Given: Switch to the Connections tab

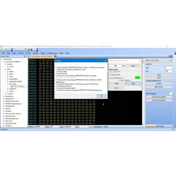Looking at the screenshot, I should coord(160,126).
